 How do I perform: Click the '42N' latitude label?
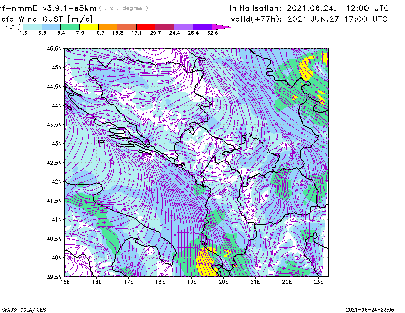coord(57,182)
